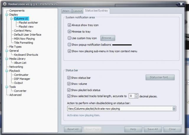189x135 pixels.
Task: Toggle Always show tray icon checkbox
Action: [x=69, y=25]
